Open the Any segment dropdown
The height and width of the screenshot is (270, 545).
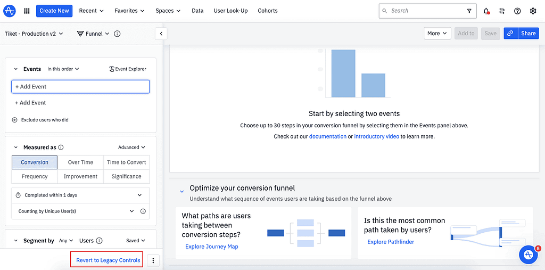point(66,241)
